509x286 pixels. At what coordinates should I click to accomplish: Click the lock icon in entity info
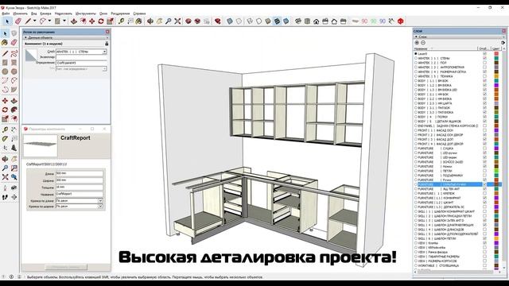107,44
